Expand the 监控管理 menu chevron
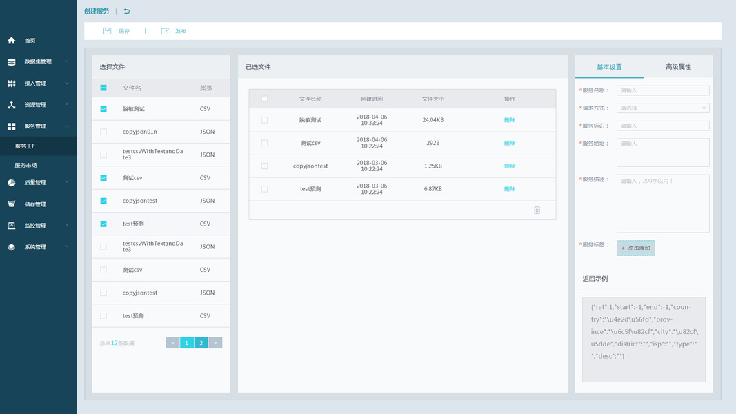 tap(67, 225)
